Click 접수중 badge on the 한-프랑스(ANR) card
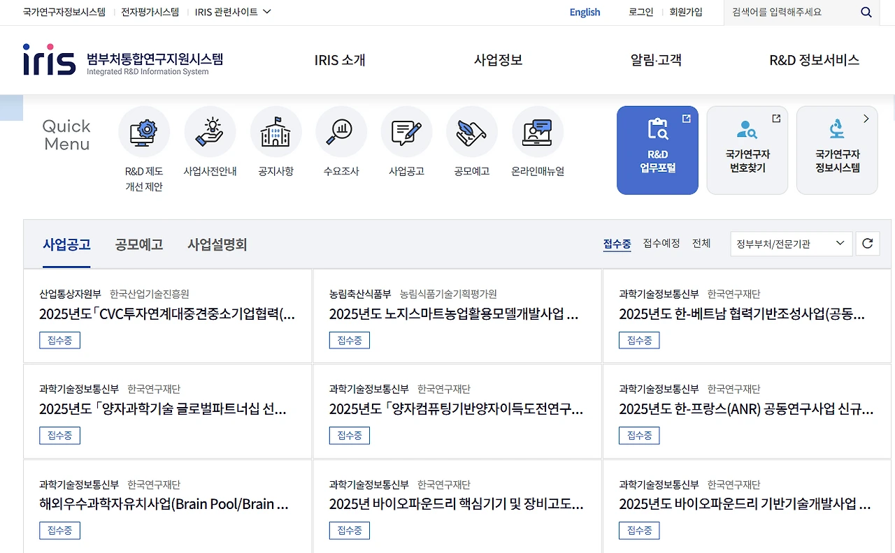895x553 pixels. tap(639, 436)
